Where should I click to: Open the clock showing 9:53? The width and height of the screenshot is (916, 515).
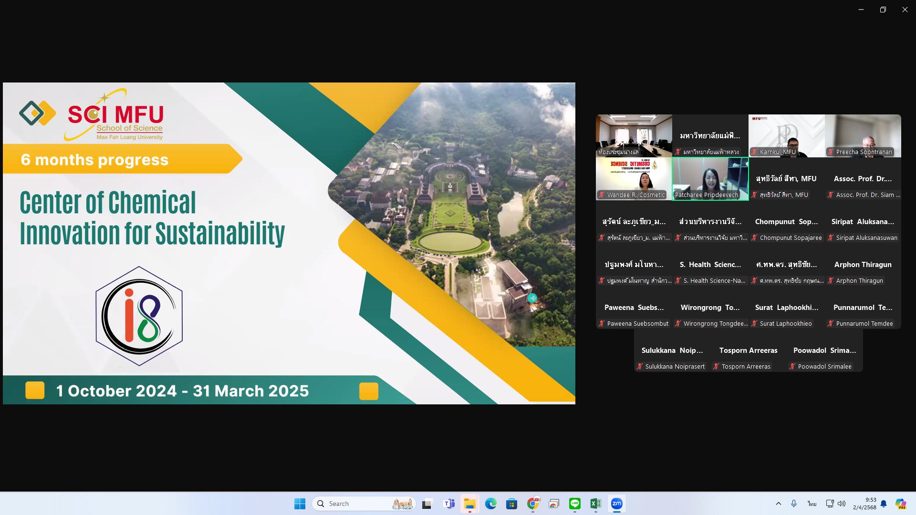click(864, 504)
